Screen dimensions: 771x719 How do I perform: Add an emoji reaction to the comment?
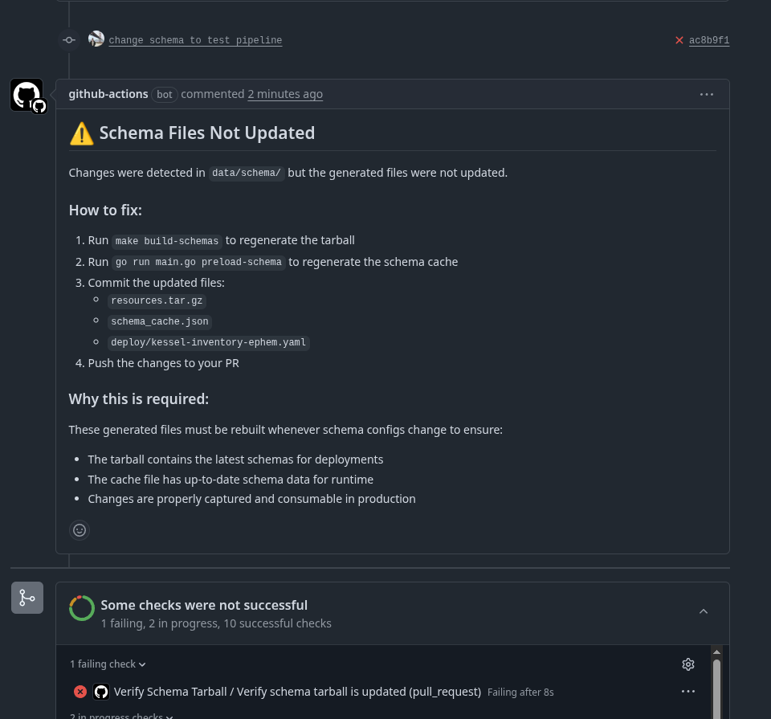click(x=79, y=530)
